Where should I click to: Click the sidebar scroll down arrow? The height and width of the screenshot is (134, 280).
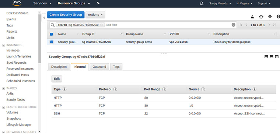[x=40, y=131]
